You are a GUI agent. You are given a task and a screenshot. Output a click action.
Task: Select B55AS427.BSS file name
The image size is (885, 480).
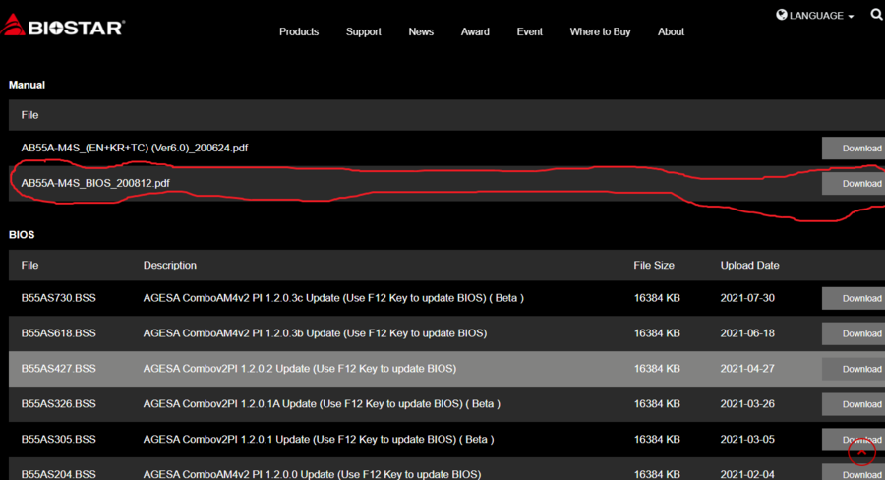(x=59, y=368)
